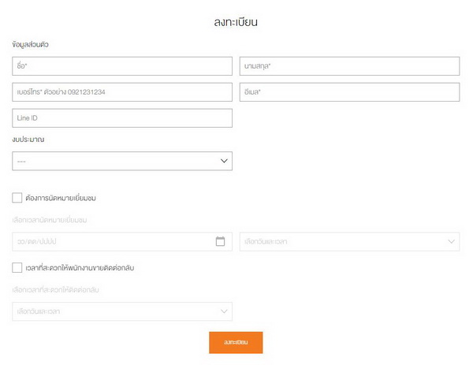Viewport: 473px width, 365px height.
Task: Click the chevron arrow on the visit time dropdown
Action: pyautogui.click(x=452, y=241)
